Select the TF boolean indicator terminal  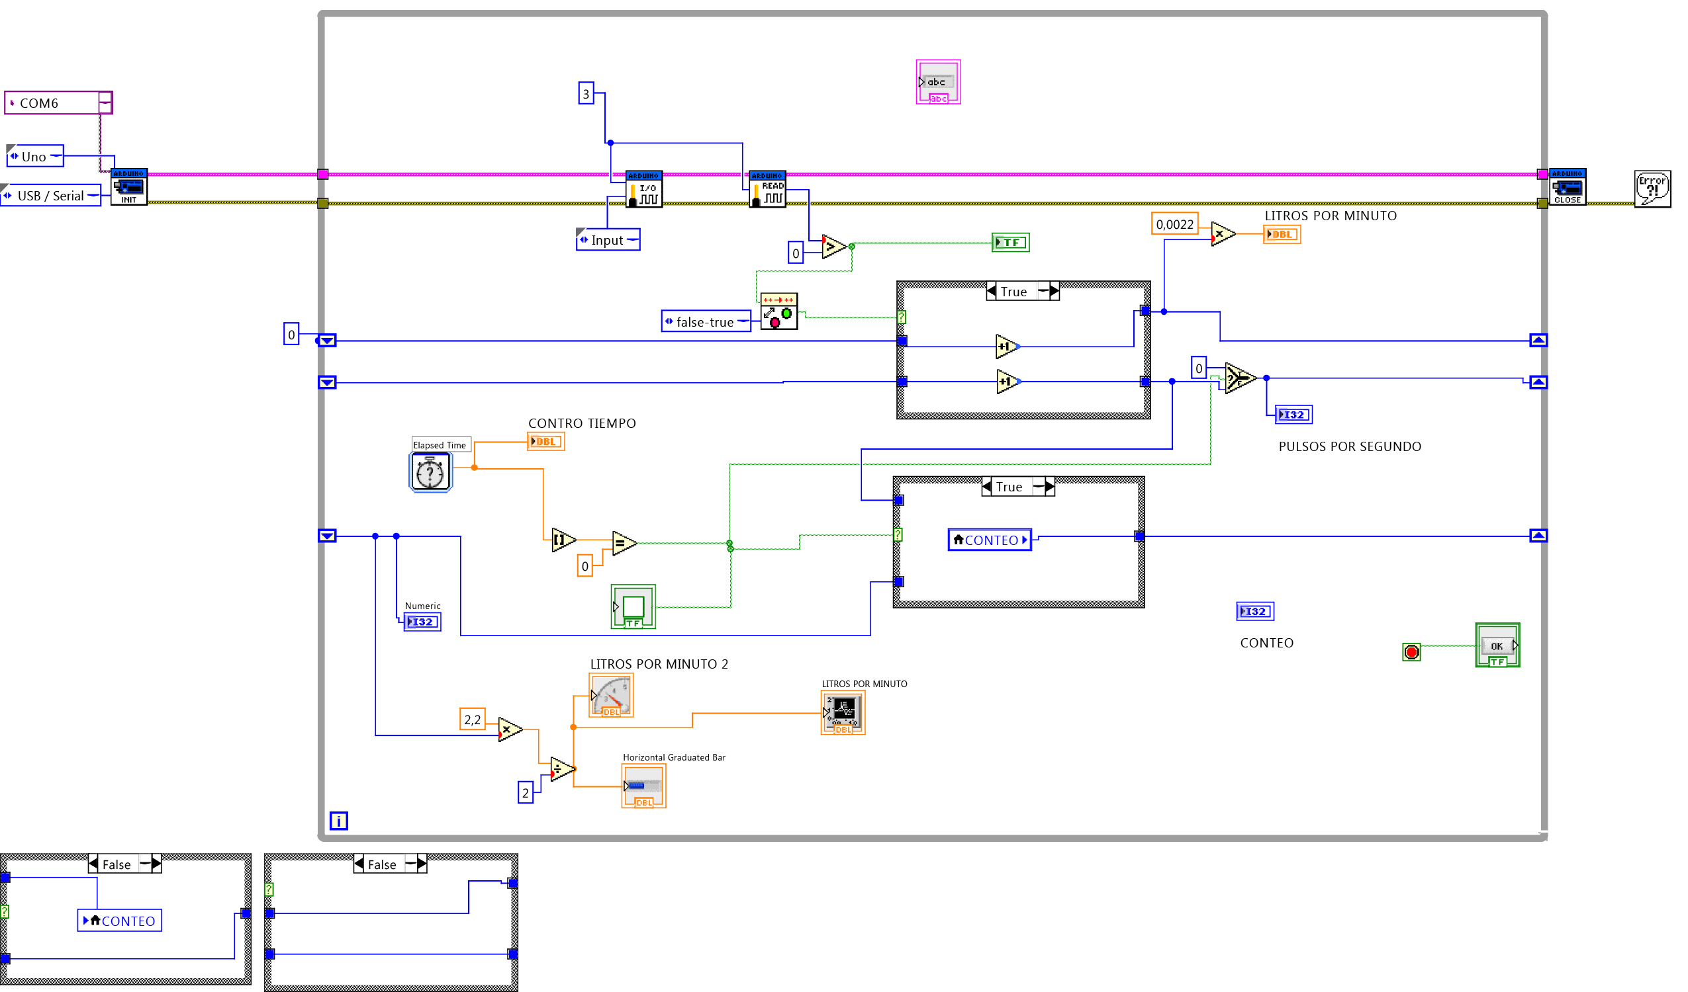pos(1011,243)
